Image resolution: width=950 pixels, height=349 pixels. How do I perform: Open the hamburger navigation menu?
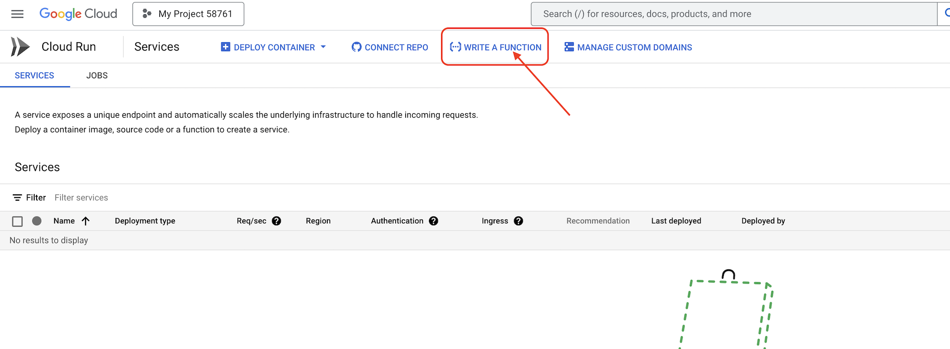coord(18,14)
